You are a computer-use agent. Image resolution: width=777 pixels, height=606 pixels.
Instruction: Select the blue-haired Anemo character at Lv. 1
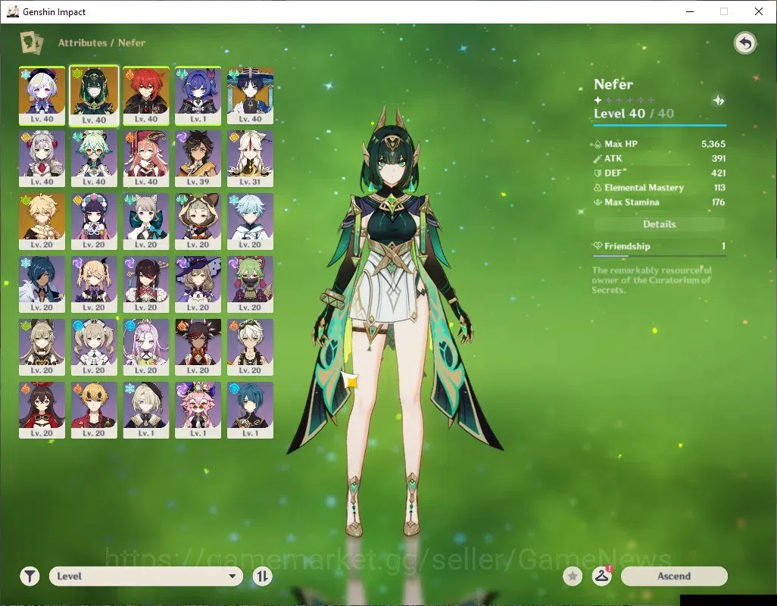point(198,95)
